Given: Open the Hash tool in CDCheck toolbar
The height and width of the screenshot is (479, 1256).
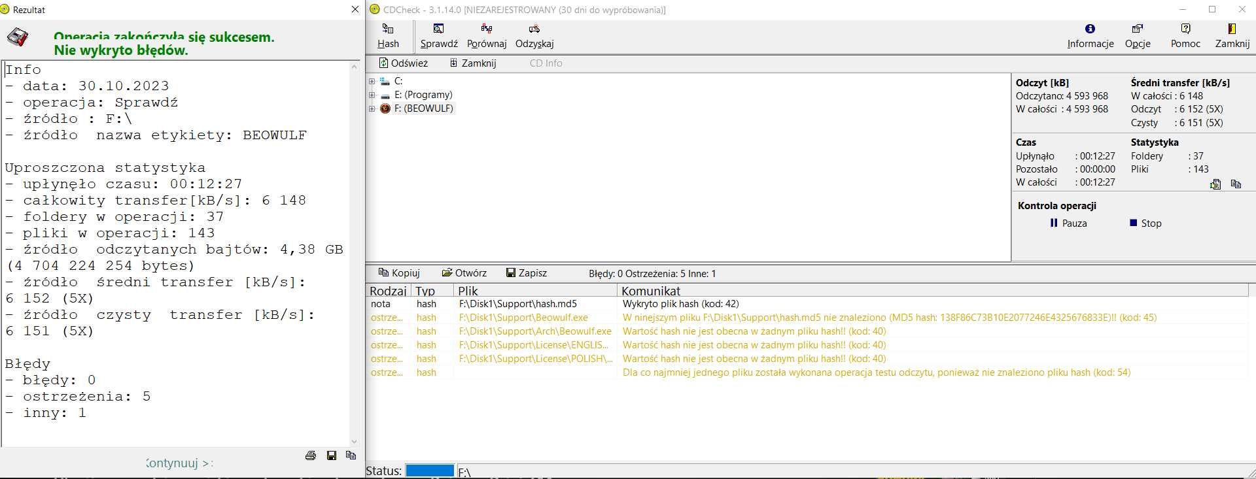Looking at the screenshot, I should pos(388,36).
